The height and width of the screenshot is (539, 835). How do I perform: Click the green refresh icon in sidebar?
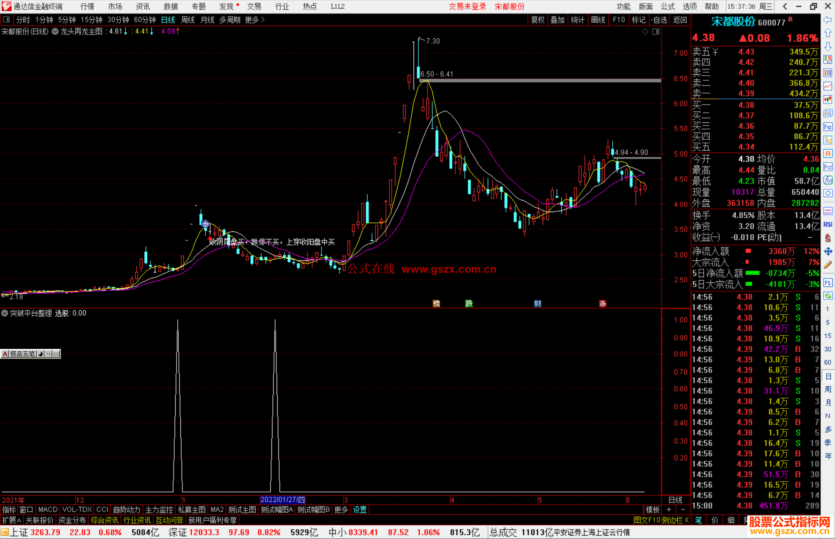click(x=828, y=296)
